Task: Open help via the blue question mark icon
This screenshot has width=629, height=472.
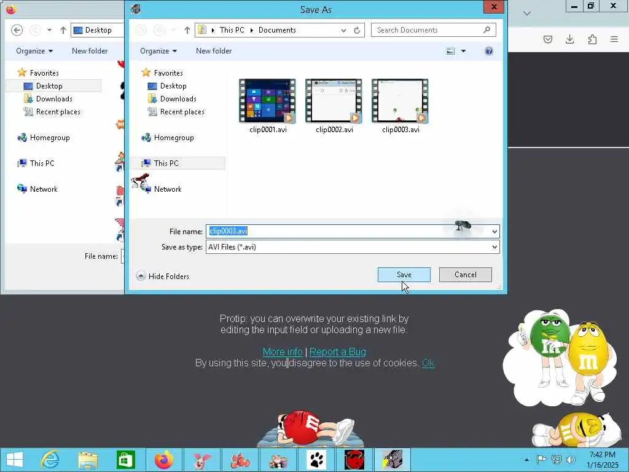Action: pyautogui.click(x=488, y=51)
